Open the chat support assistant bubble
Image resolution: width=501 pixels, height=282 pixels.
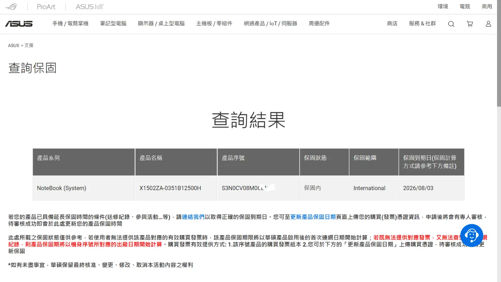click(x=471, y=235)
